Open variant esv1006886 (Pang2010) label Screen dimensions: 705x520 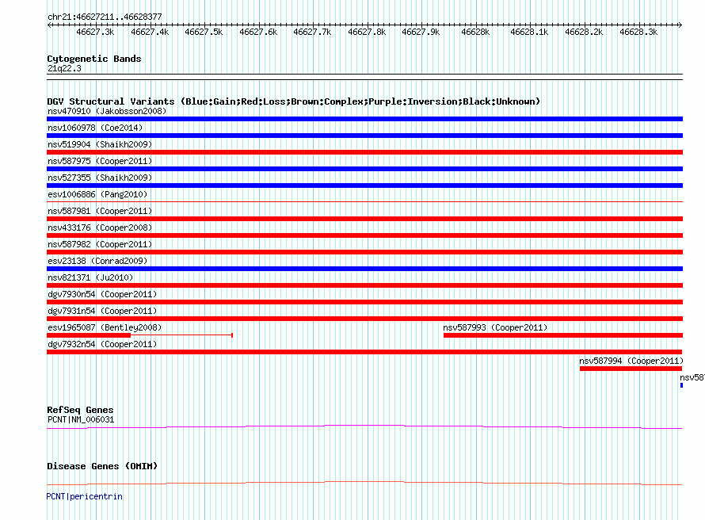[97, 194]
